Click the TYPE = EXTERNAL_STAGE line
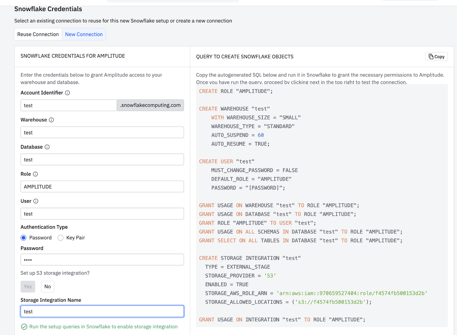457x335 pixels. (x=238, y=267)
